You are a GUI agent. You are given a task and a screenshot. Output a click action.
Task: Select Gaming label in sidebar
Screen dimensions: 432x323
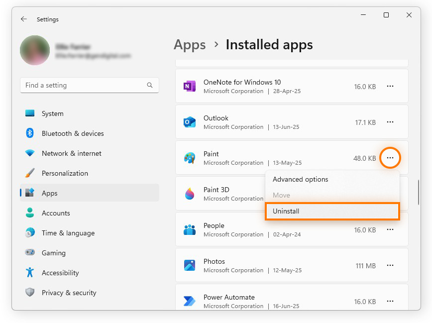pos(54,253)
